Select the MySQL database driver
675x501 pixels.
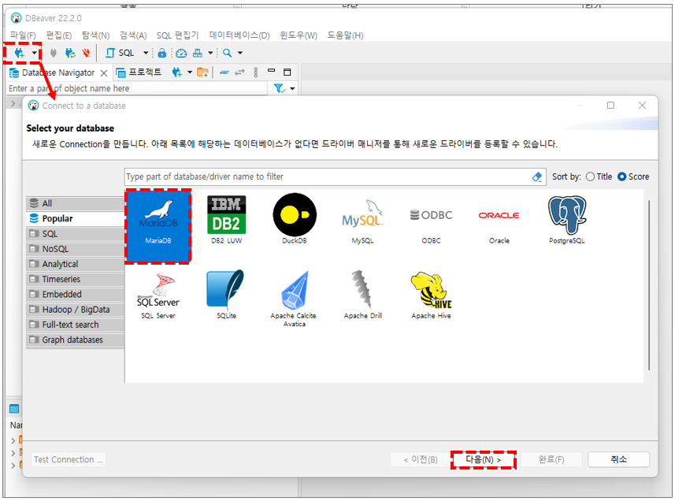click(362, 221)
